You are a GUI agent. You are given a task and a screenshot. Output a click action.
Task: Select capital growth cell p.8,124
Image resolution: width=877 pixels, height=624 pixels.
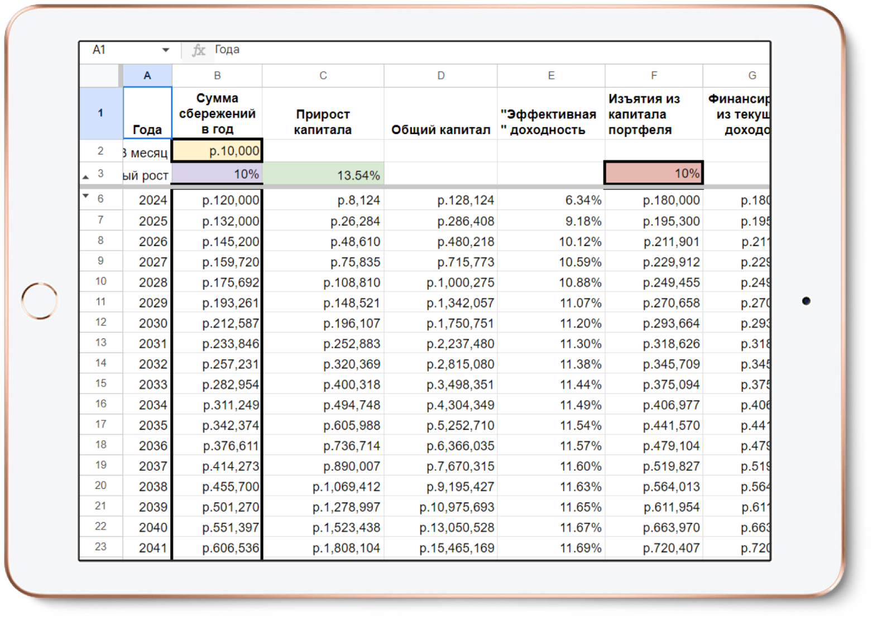323,200
